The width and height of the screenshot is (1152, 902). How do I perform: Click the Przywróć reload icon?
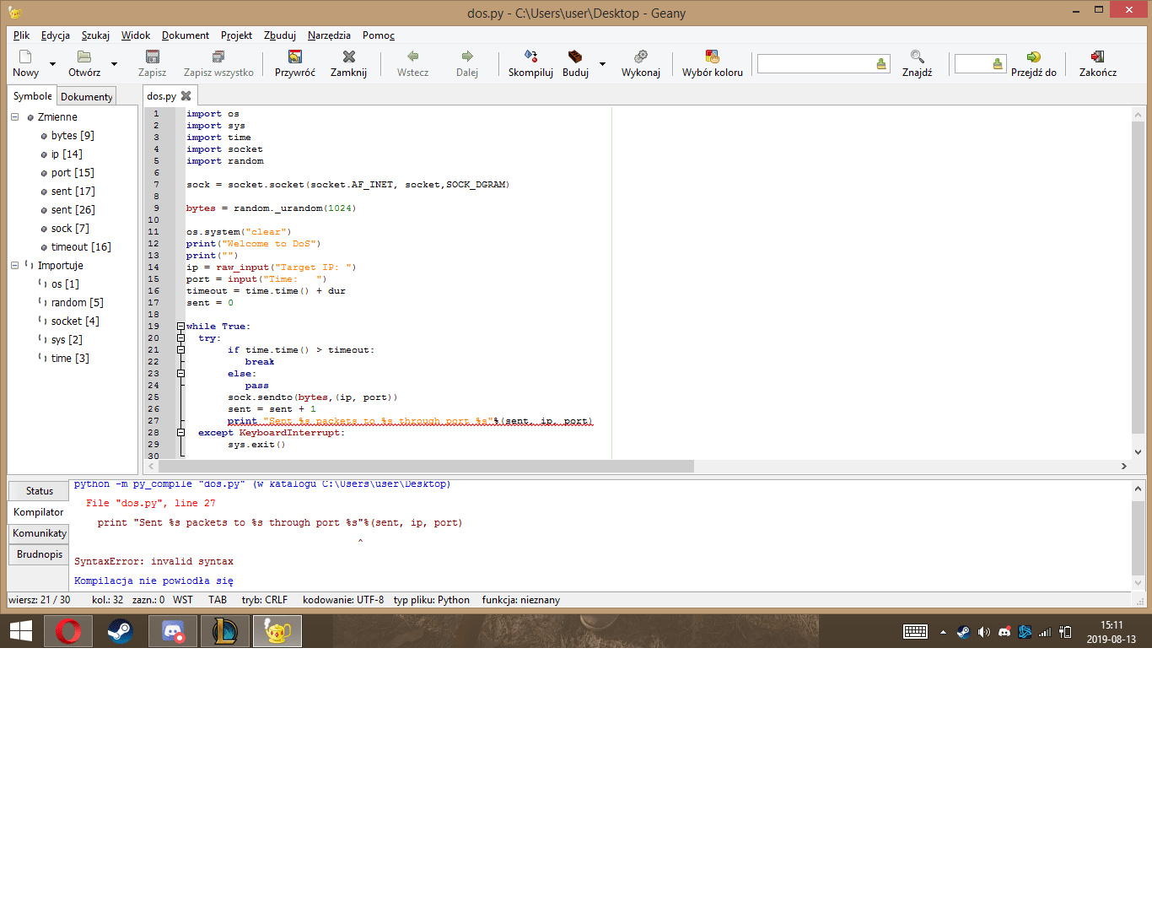point(295,57)
